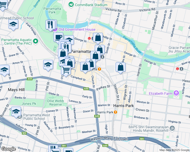Click the Parramatta West Public School label
Image resolution: width=190 pixels, height=152 pixels.
coord(37,117)
